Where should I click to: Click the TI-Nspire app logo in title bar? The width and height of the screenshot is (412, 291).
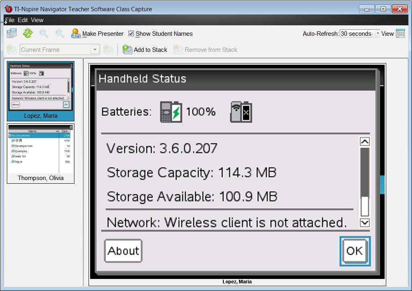click(8, 9)
